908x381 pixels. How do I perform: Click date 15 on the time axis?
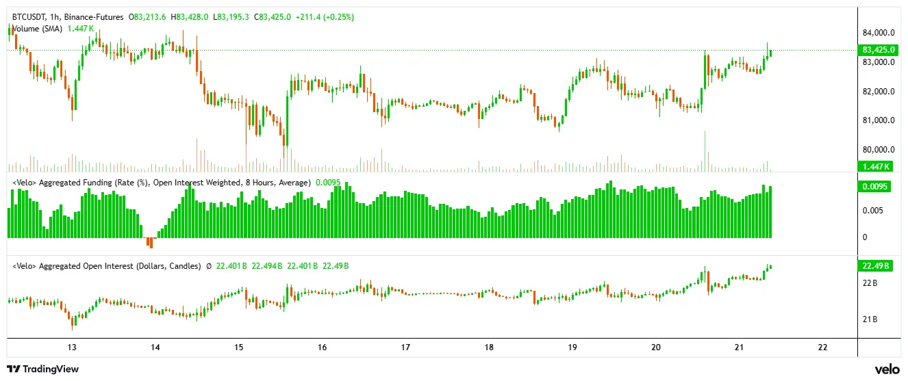tap(239, 347)
